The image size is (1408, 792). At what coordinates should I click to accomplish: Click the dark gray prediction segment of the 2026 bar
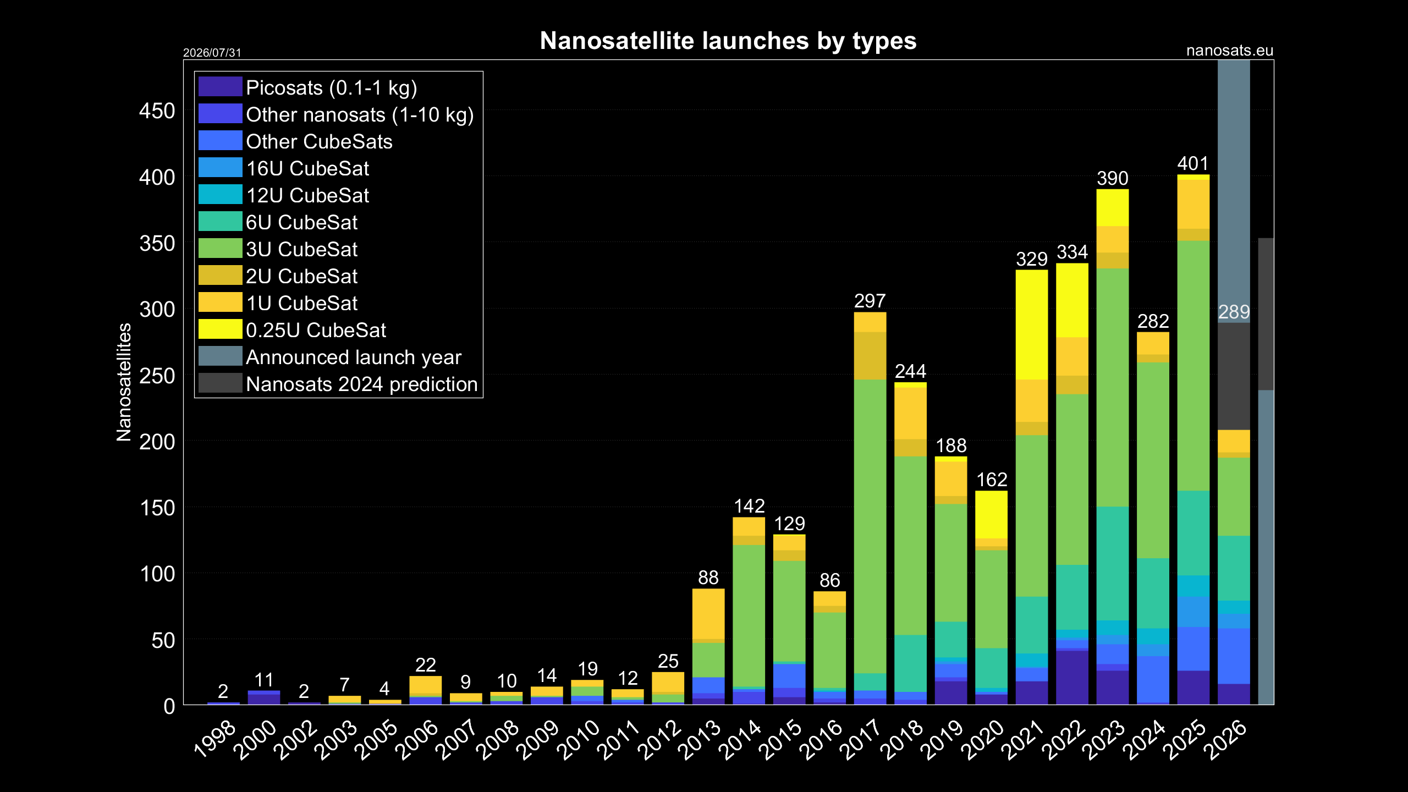pos(1234,376)
